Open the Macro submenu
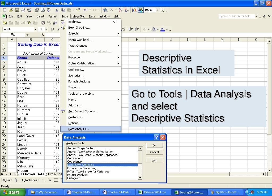The height and width of the screenshot is (196, 272). pos(91,99)
